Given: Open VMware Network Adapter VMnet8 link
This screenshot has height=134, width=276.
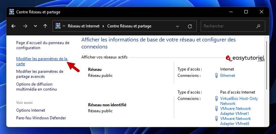Looking at the screenshot, I should (x=236, y=121).
